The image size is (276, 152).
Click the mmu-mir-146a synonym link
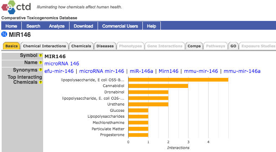[242, 71]
